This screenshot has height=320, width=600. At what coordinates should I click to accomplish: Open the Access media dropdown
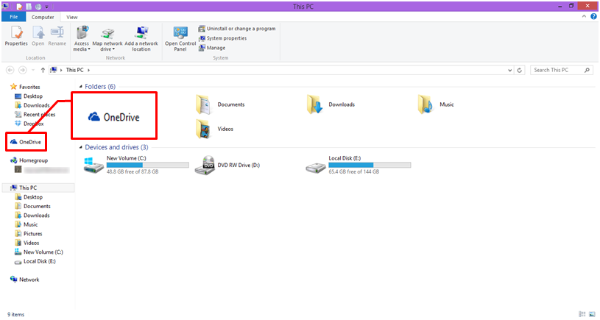tap(82, 38)
